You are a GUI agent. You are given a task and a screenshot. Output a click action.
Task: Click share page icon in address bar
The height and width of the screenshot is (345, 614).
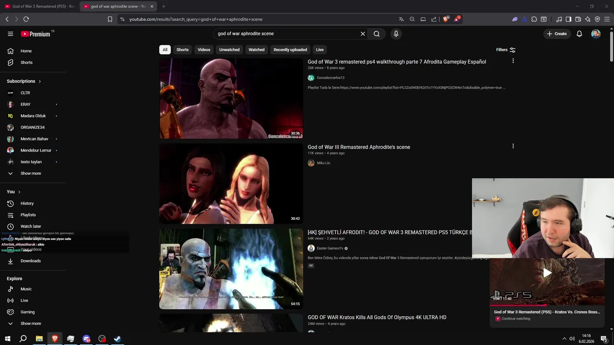point(434,19)
